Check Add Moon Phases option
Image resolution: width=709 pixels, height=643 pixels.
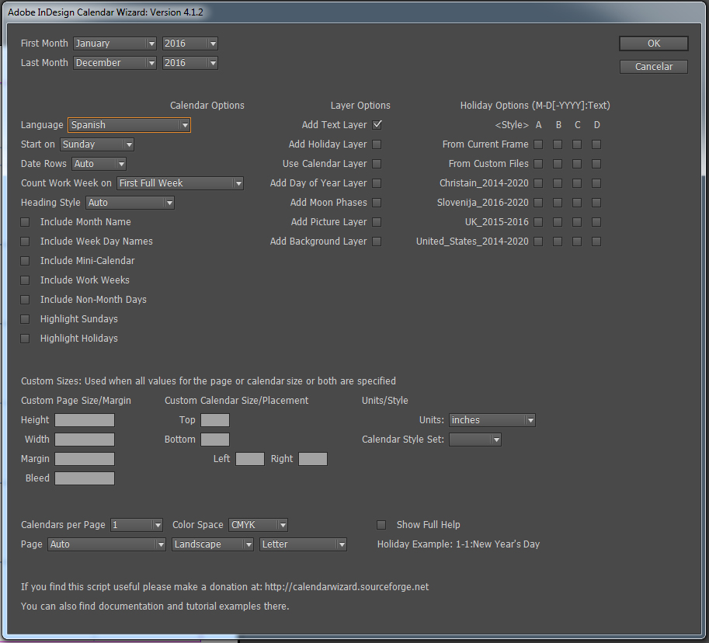[x=377, y=203]
